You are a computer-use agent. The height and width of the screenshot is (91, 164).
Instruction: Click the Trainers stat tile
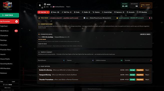(x=80, y=60)
